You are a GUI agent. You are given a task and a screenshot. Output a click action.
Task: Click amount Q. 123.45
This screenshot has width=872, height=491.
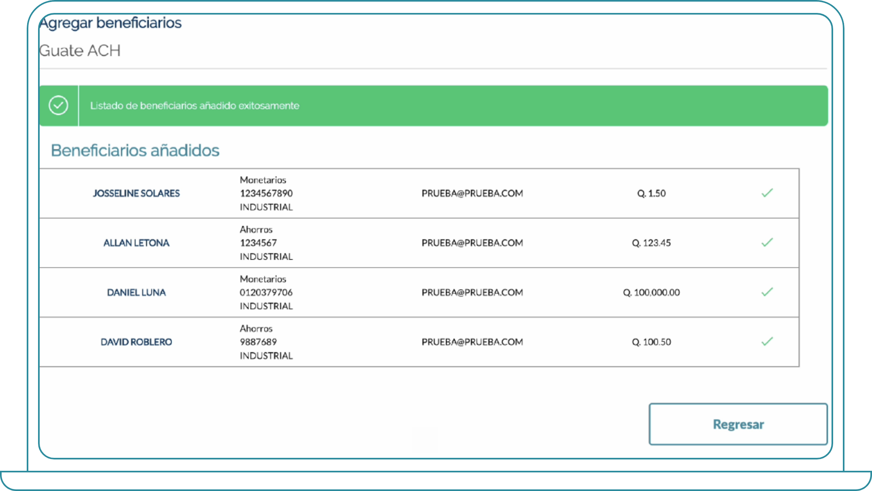coord(651,243)
